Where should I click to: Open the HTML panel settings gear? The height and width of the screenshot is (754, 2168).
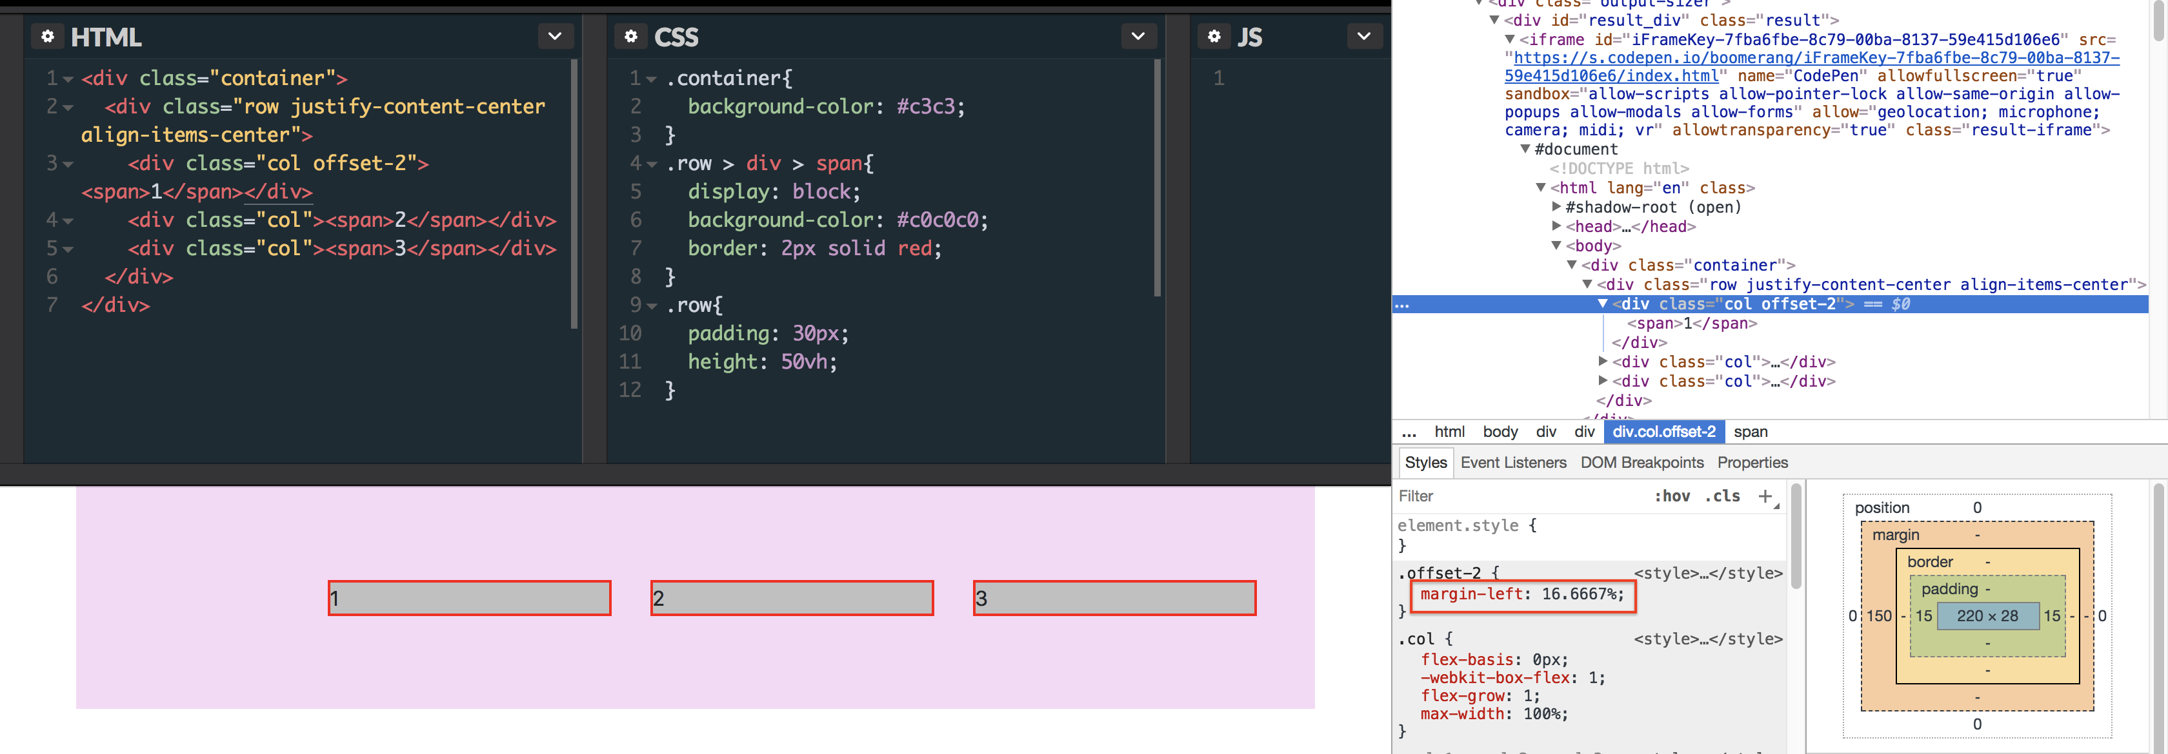coord(48,36)
